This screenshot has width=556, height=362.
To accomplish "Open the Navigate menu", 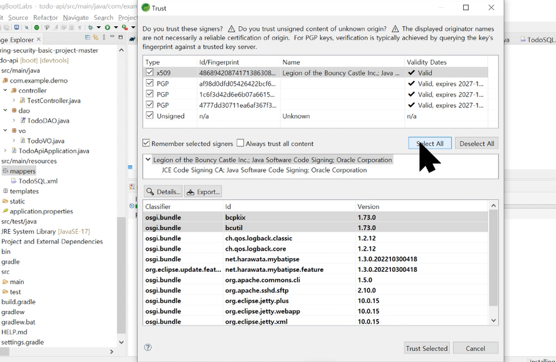I will (76, 17).
